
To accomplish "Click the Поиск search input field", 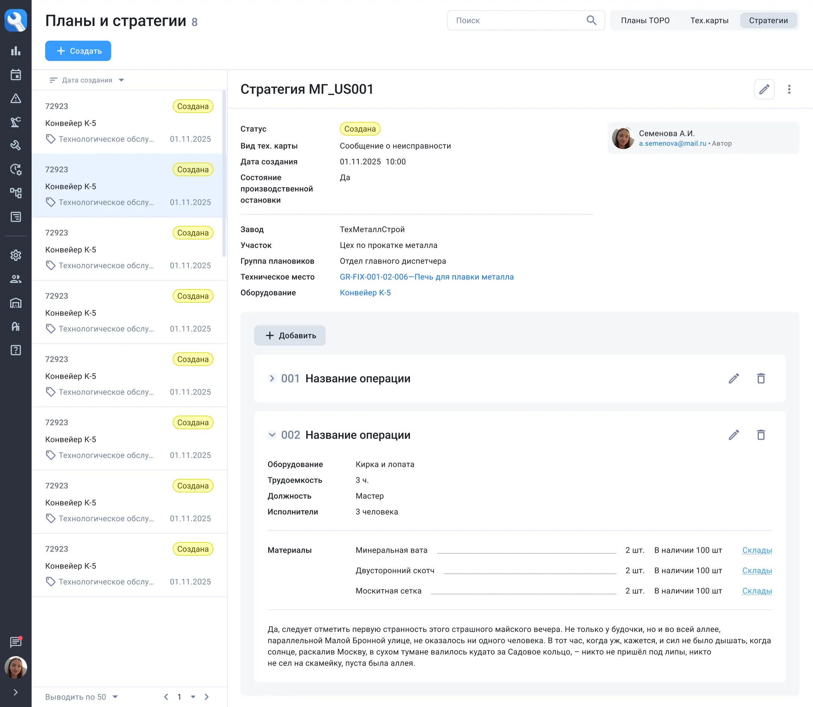I will (x=517, y=20).
